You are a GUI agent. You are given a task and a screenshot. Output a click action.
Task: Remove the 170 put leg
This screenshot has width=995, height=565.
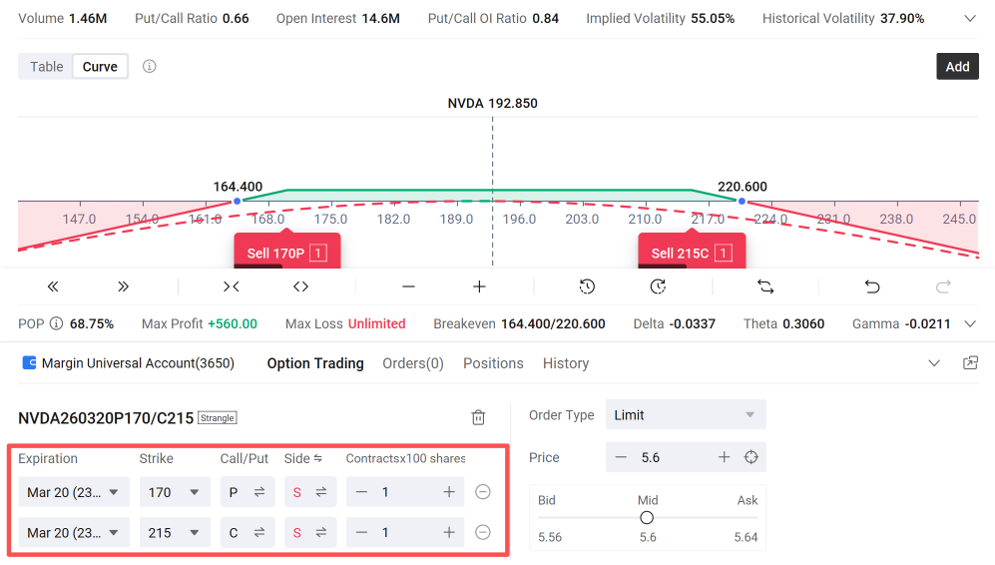(x=483, y=492)
